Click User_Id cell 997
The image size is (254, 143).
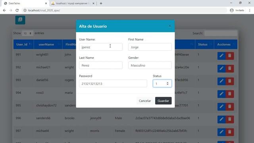pyautogui.click(x=18, y=131)
